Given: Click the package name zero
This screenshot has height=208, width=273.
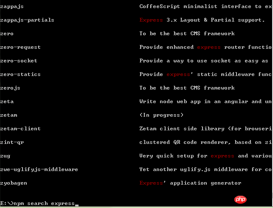Looking at the screenshot, I should pyautogui.click(x=7, y=34).
